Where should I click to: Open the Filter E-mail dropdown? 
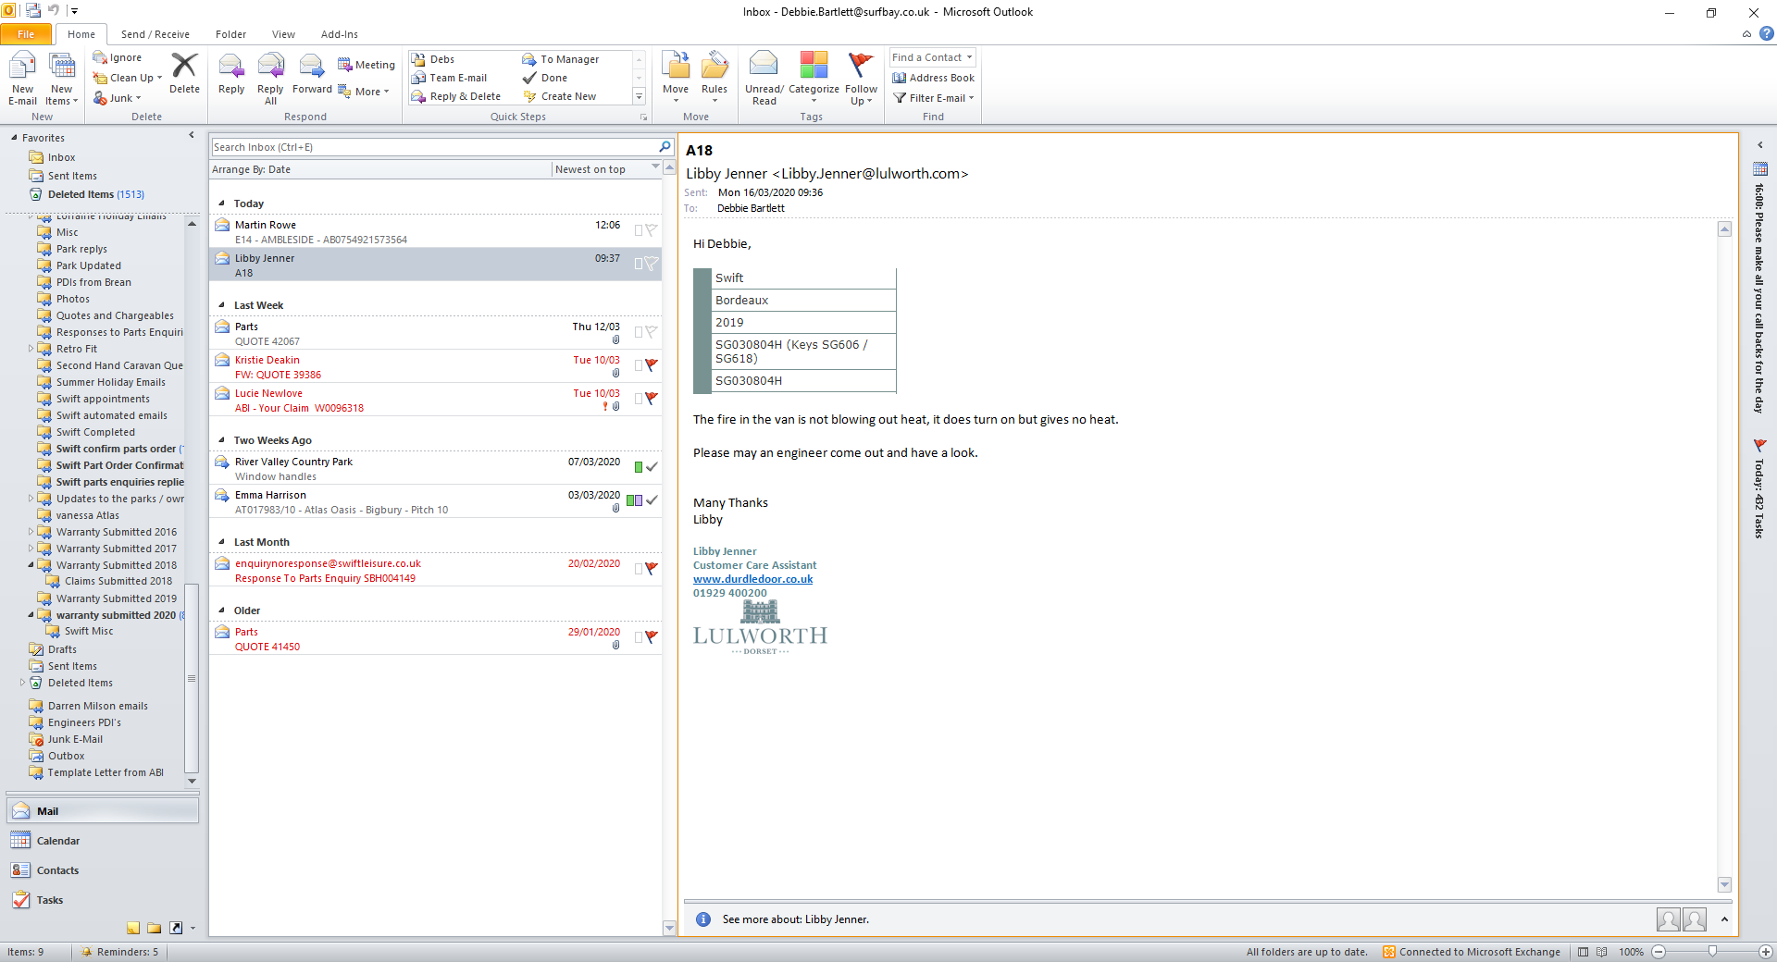click(935, 98)
